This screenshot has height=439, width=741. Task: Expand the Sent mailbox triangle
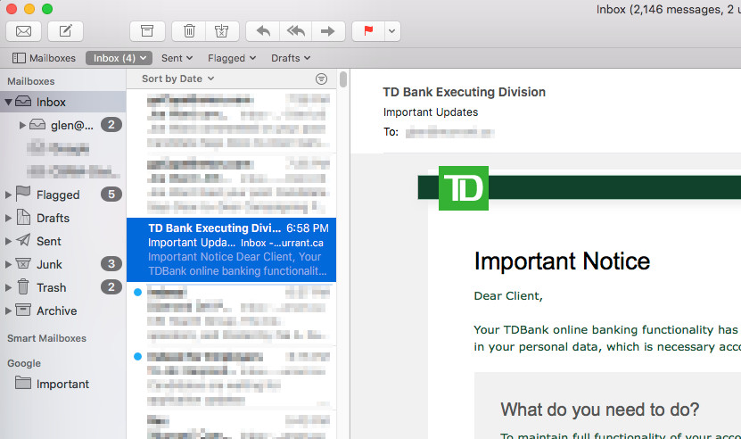[x=8, y=241]
